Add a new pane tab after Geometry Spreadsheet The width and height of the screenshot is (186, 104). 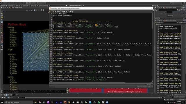49,5
